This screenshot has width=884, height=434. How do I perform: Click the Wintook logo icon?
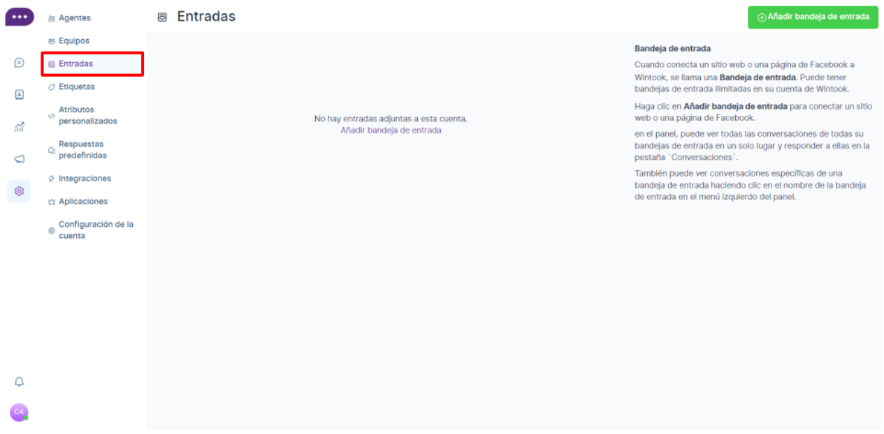pos(19,17)
